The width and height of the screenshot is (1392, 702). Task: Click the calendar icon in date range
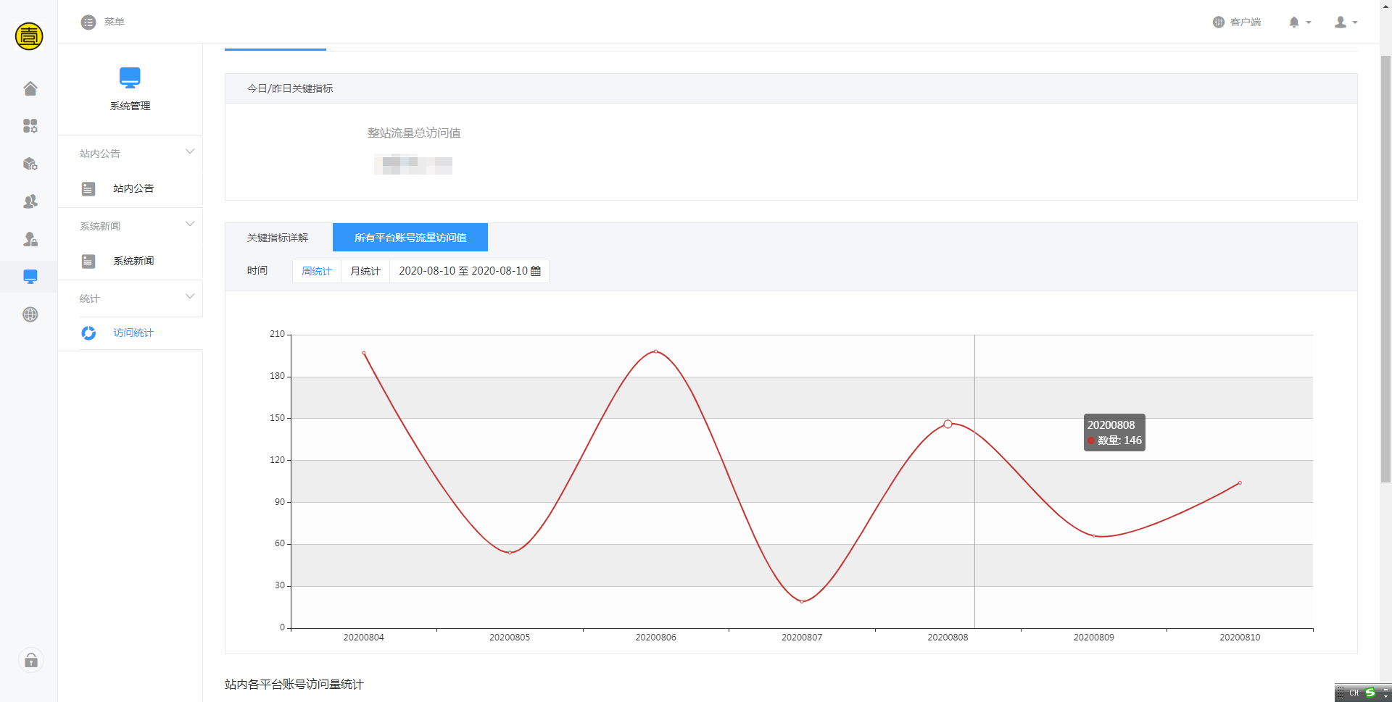tap(536, 271)
